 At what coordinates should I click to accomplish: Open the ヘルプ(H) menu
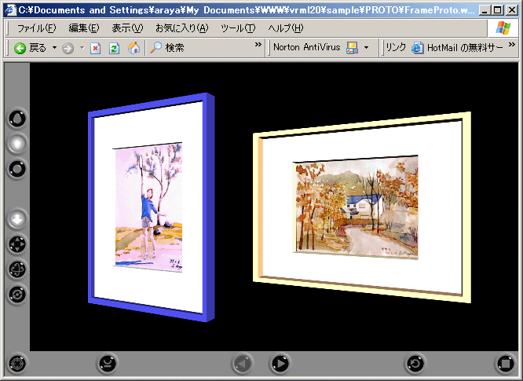click(x=286, y=28)
